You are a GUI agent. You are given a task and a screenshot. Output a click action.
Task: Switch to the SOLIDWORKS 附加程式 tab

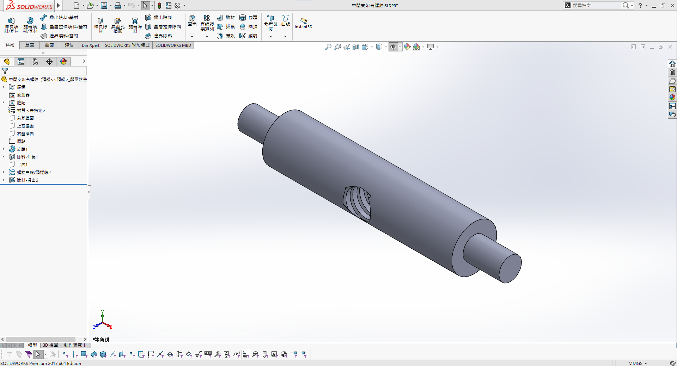pyautogui.click(x=127, y=45)
